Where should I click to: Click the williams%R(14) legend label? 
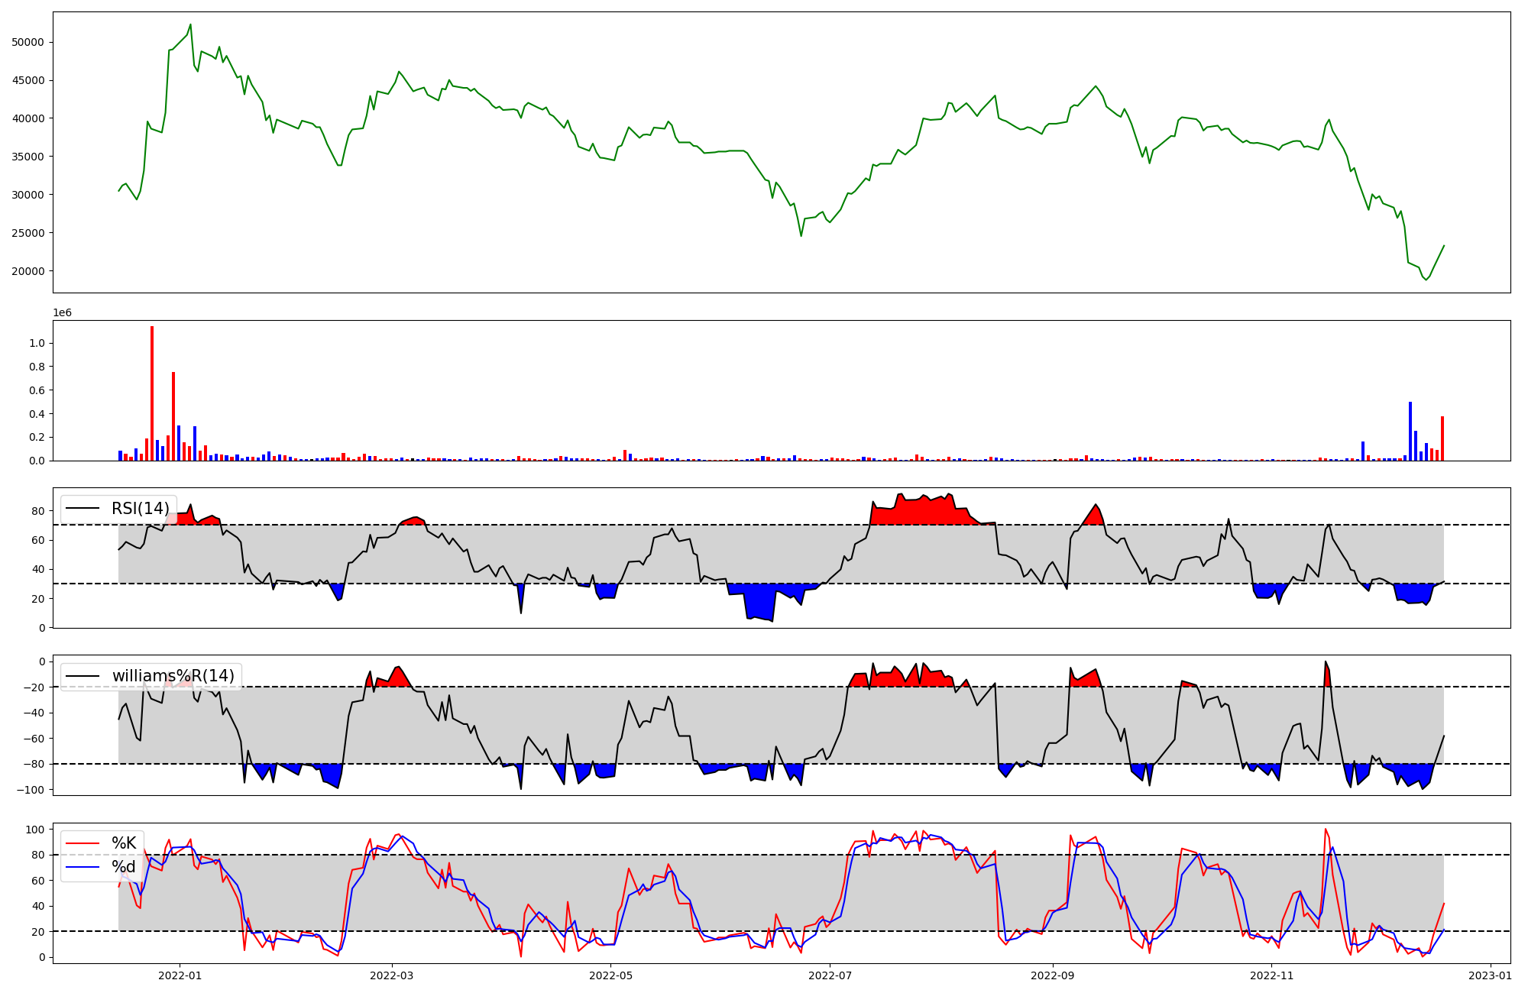(173, 676)
